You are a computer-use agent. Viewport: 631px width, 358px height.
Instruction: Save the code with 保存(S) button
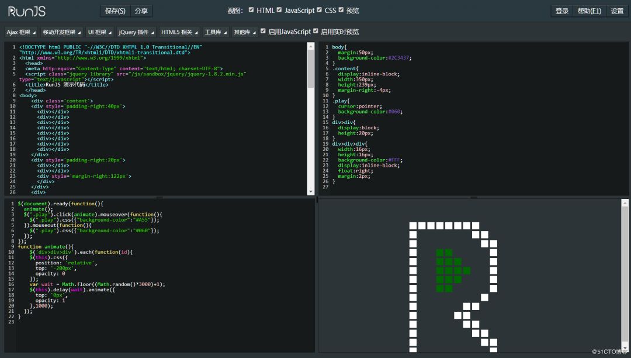(115, 11)
